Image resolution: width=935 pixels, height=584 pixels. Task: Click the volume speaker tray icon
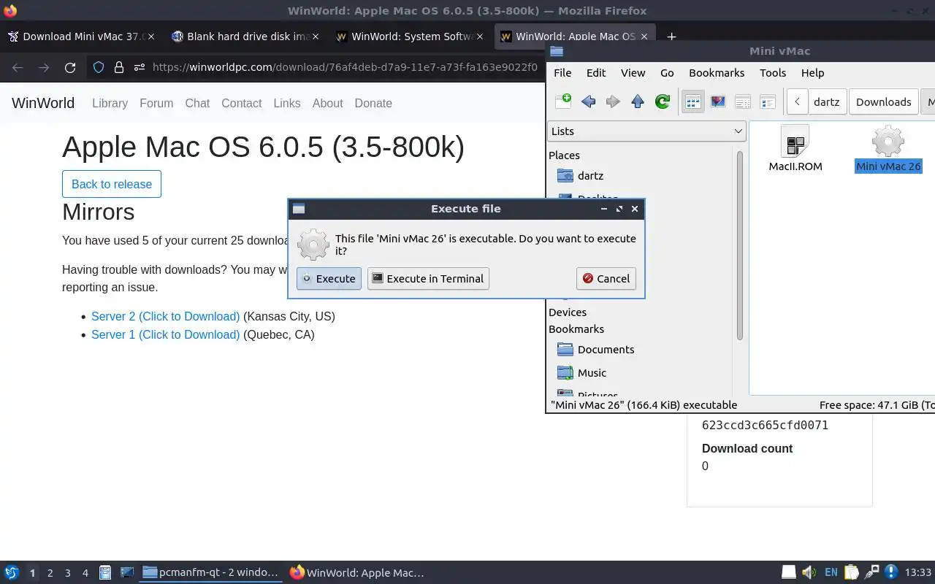pyautogui.click(x=809, y=572)
